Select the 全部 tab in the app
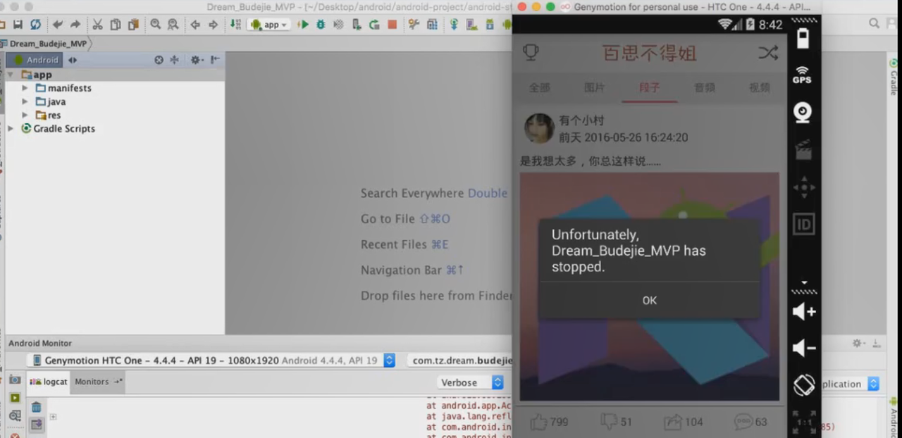 point(539,88)
